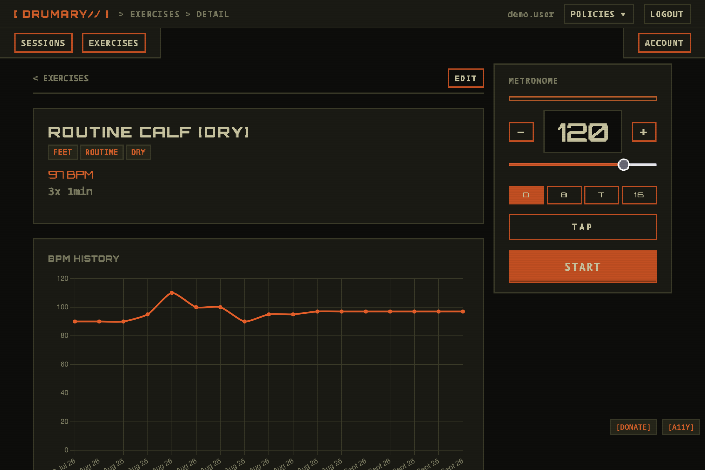Select the eighth-note subdivision button
This screenshot has width=705, height=470.
564,195
